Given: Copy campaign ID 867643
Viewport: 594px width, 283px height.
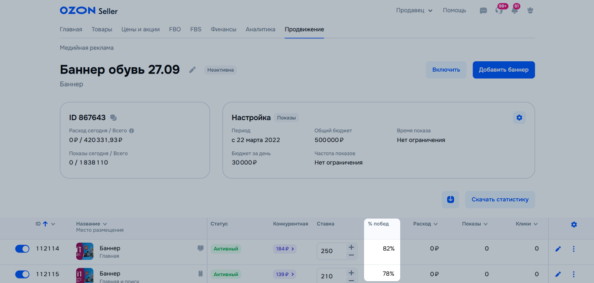Looking at the screenshot, I should coord(113,118).
